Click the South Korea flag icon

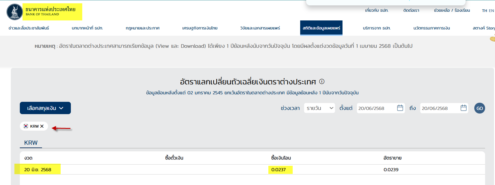point(26,126)
